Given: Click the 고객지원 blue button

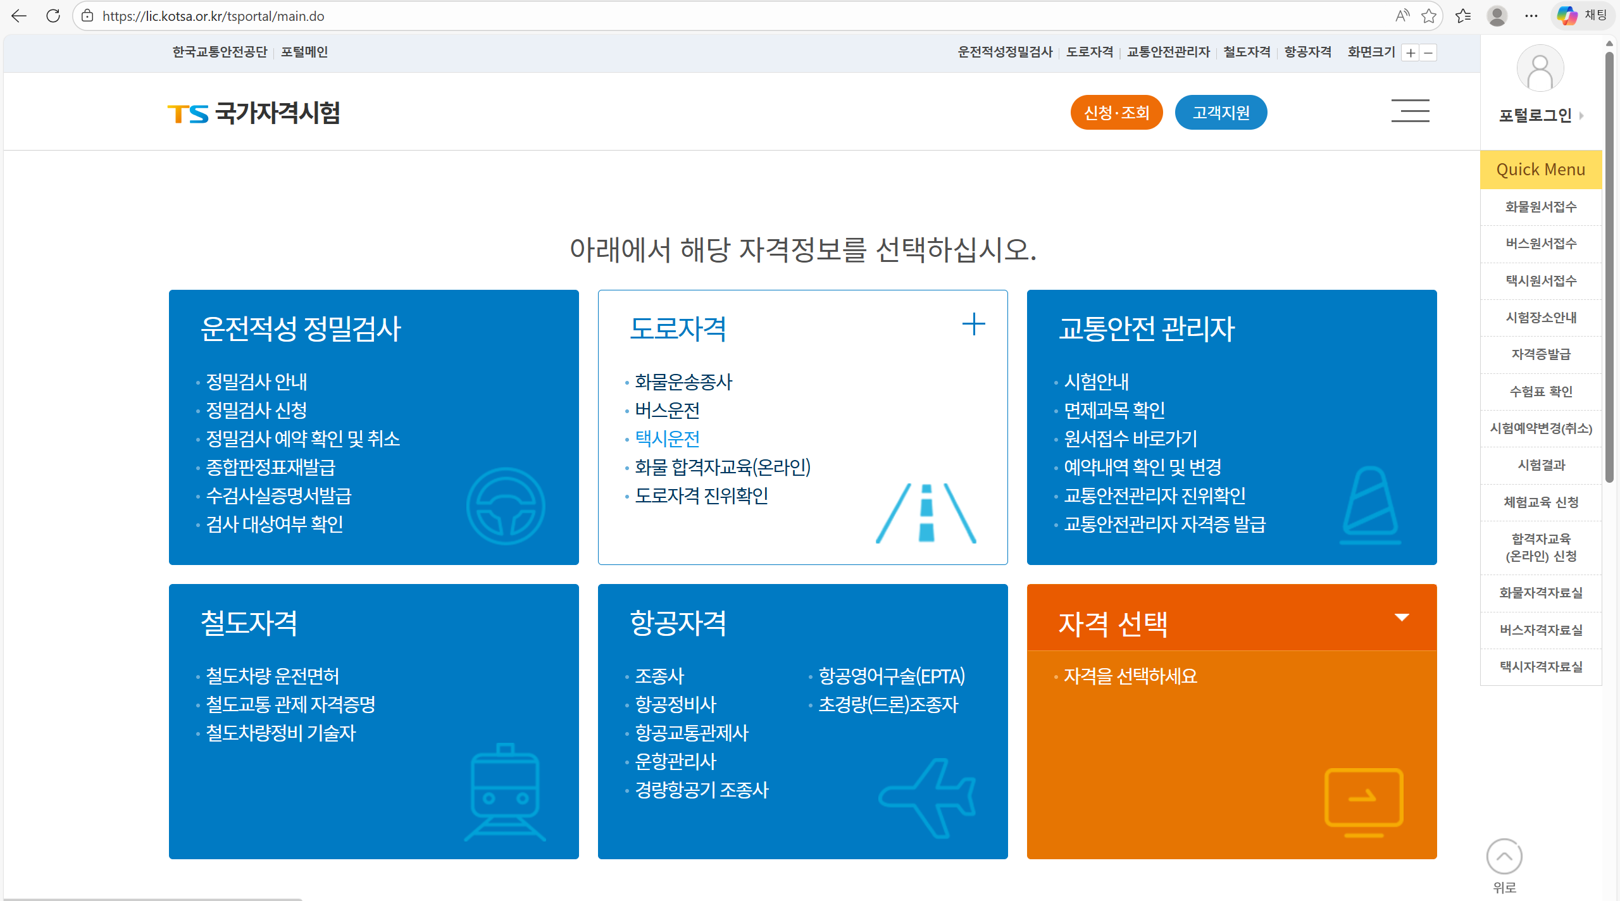Looking at the screenshot, I should click(x=1221, y=113).
